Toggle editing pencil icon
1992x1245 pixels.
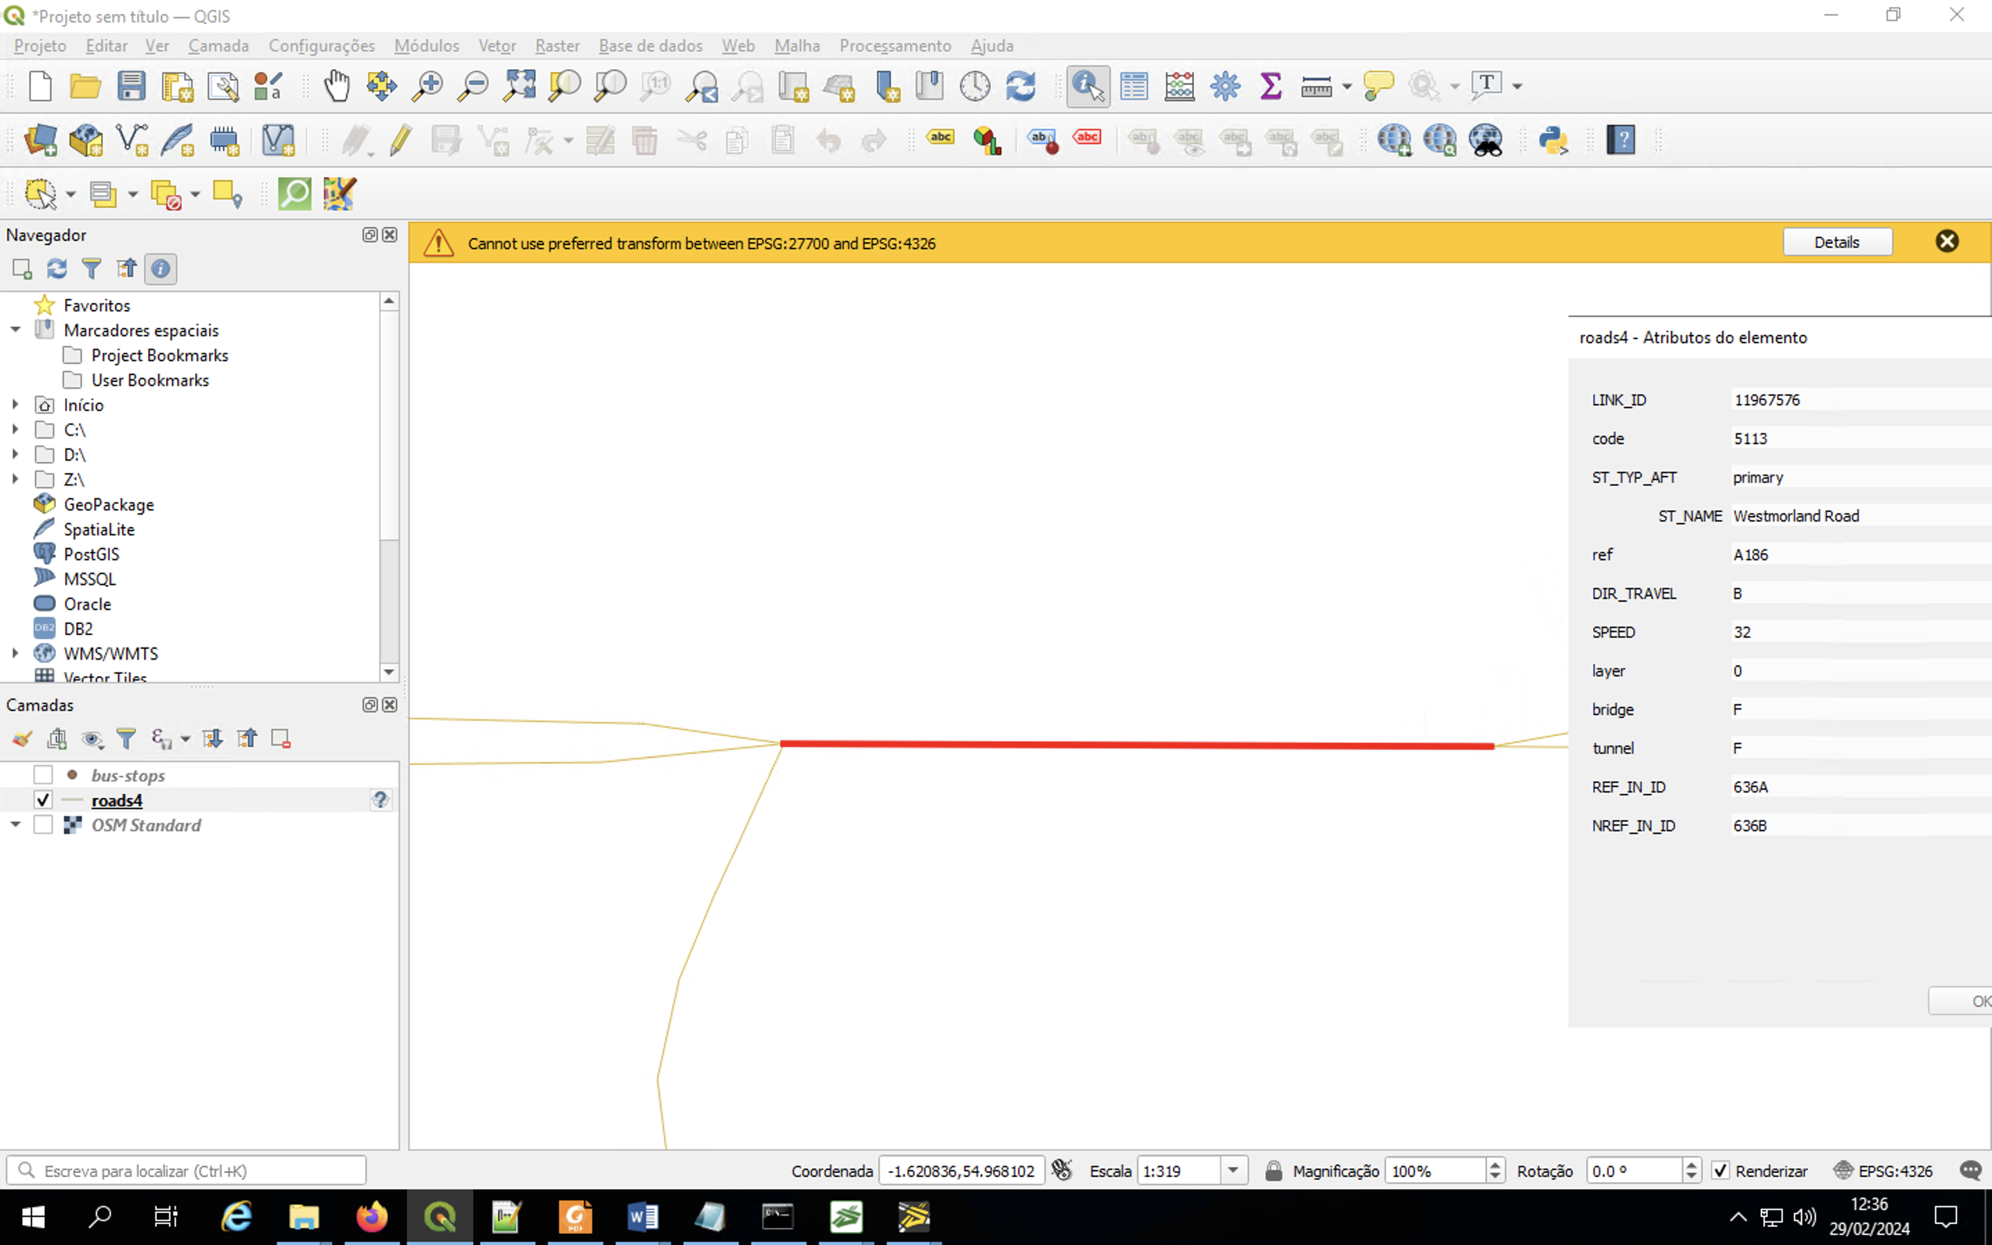[x=401, y=140]
